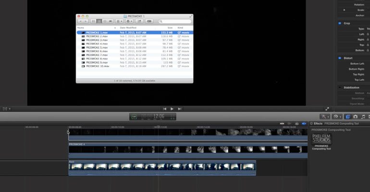Screen dimensions: 370x192
Task: Open Finder Action gear menu
Action: coord(129,21)
